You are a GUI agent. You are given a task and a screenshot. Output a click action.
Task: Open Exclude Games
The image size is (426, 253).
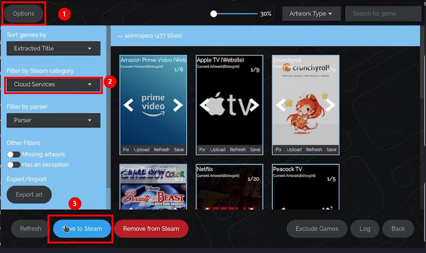pos(317,229)
